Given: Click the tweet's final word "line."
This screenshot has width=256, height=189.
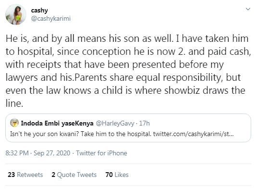Looking at the screenshot, I should (x=14, y=103).
